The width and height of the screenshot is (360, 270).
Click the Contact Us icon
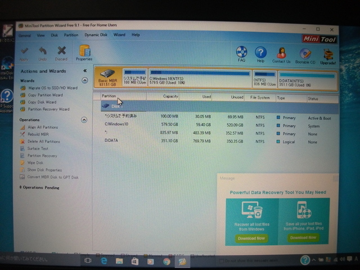coord(281,52)
